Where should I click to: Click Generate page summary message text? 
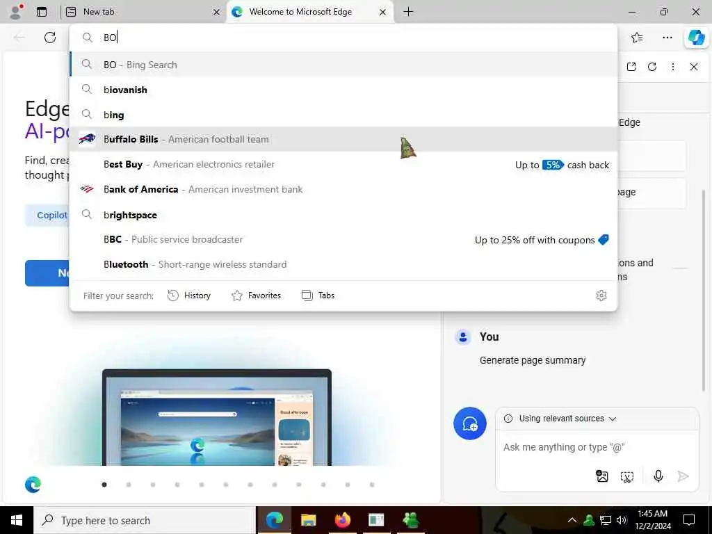coord(533,360)
